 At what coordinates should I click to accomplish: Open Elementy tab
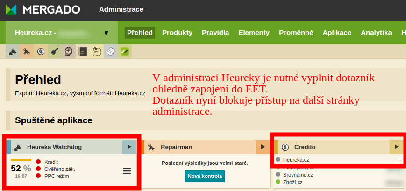tap(254, 33)
